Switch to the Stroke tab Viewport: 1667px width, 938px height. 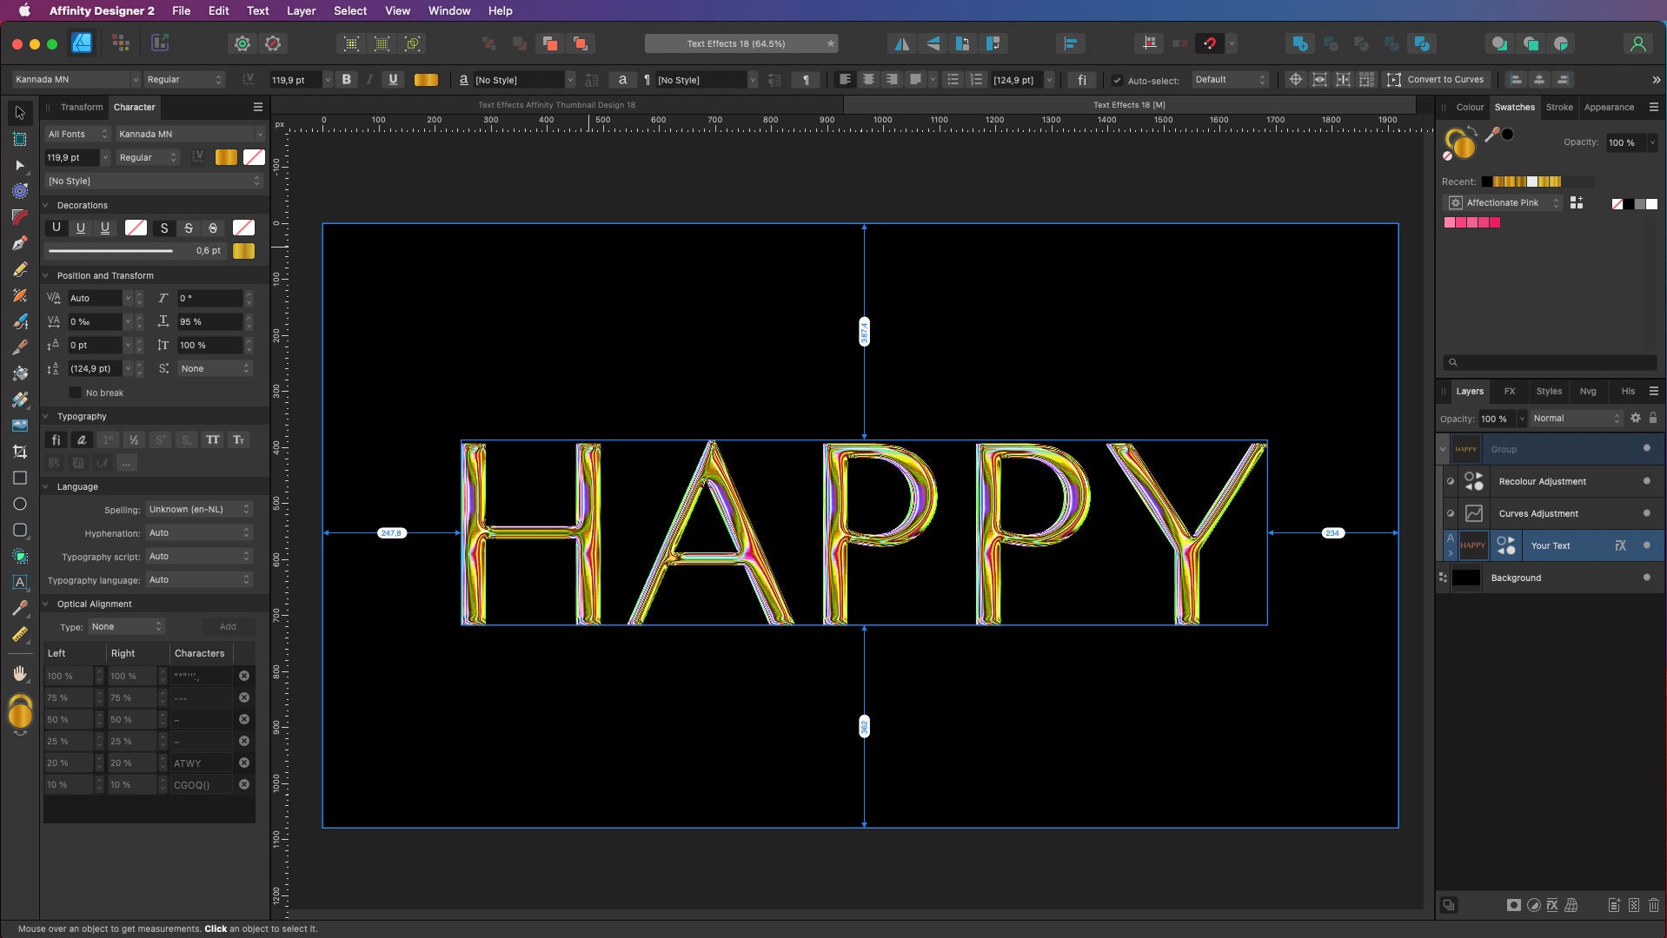(x=1559, y=107)
